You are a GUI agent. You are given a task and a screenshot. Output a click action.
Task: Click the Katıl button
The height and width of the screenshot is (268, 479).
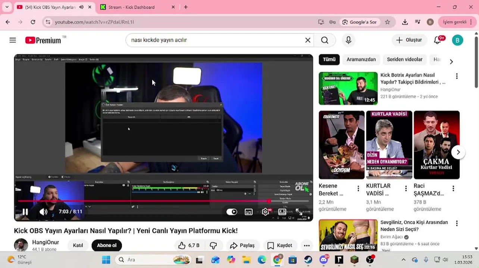tap(78, 245)
